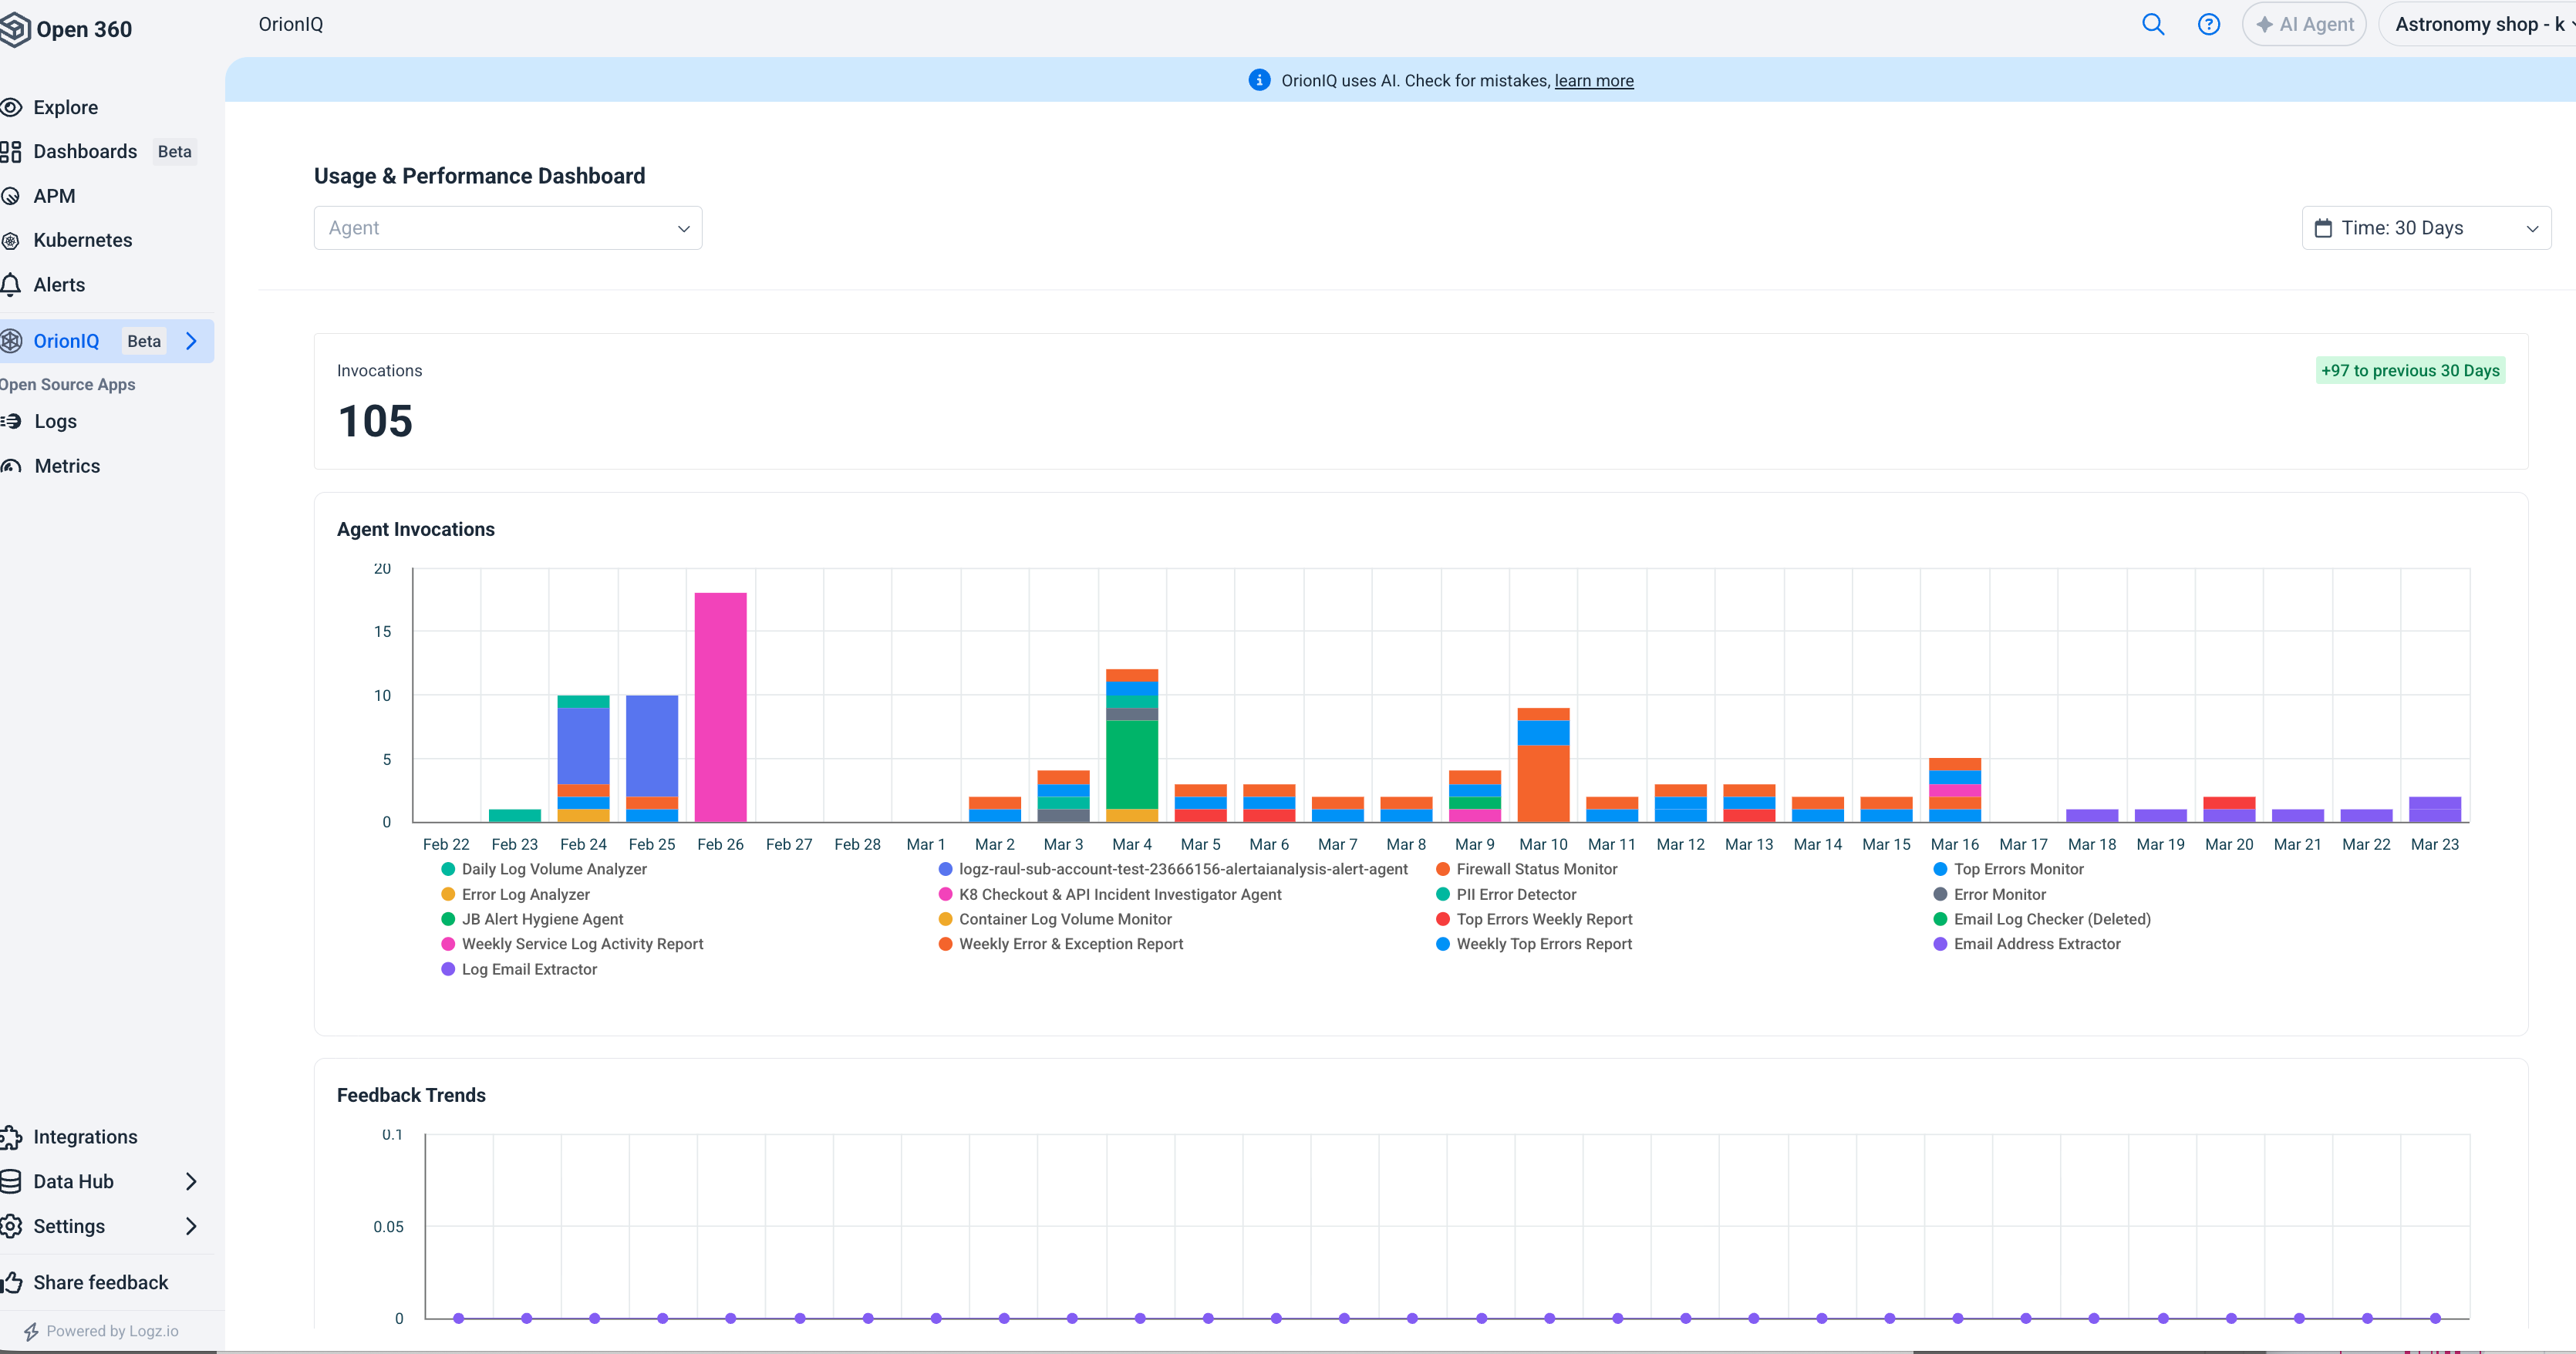Hide the PII Error Detector series in legend

point(1516,894)
